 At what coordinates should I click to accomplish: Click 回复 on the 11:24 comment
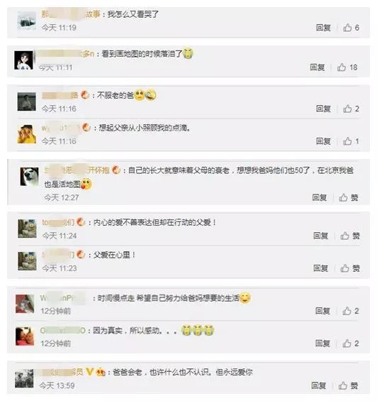pyautogui.click(x=321, y=236)
